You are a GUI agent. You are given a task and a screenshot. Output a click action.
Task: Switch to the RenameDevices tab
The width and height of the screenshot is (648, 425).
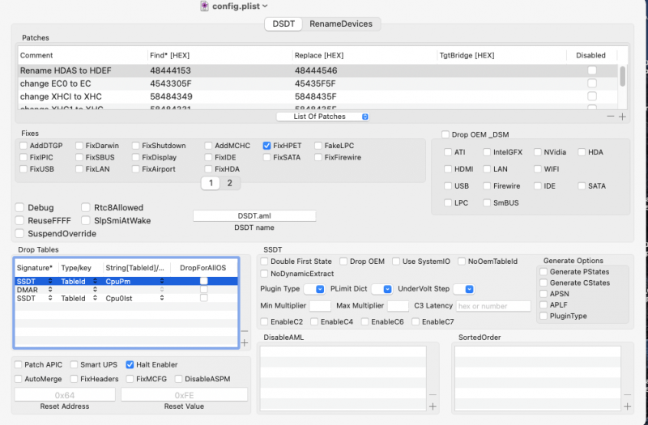(341, 24)
